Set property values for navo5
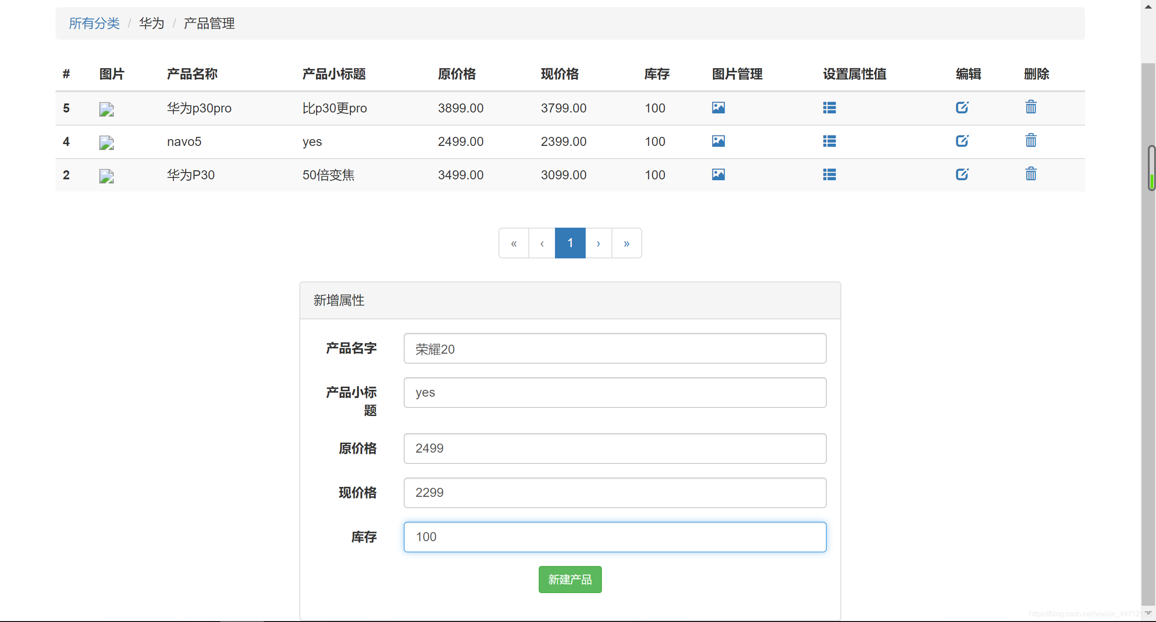The image size is (1156, 622). click(829, 141)
